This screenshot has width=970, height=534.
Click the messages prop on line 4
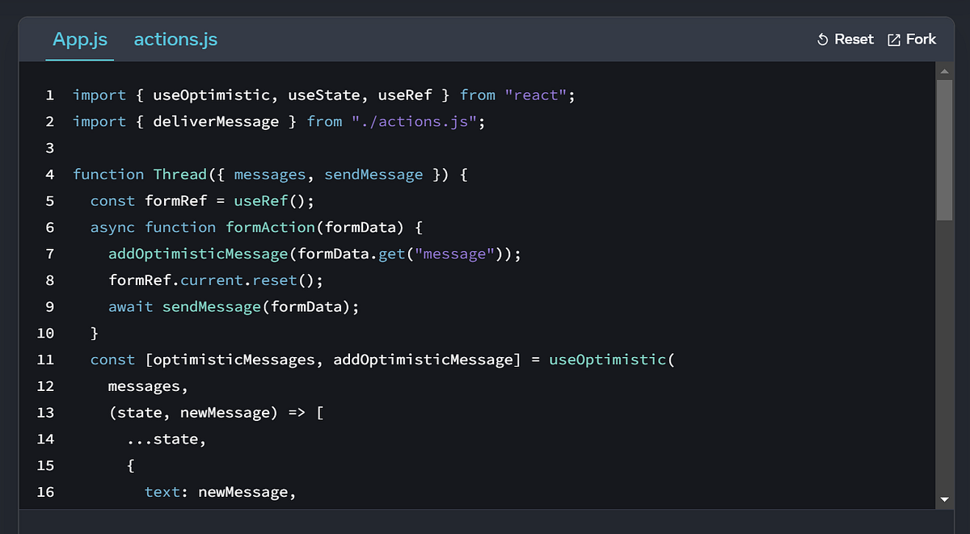(269, 174)
